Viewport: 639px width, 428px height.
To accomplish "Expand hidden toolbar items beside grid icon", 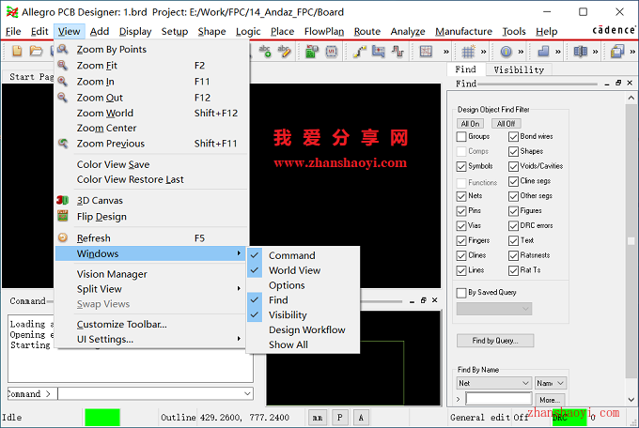I will pyautogui.click(x=483, y=52).
